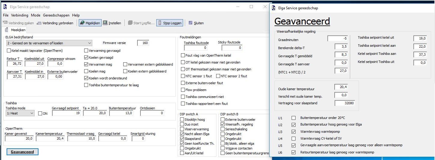Click the Verbinding verbreken disconnect icon

[x=39, y=23]
